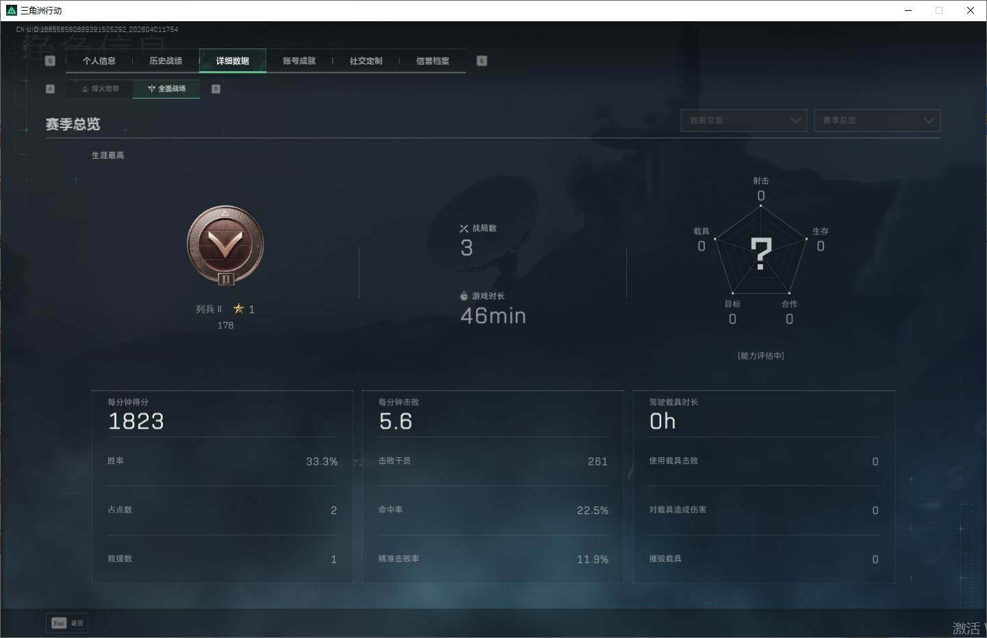Click the gold star rank icon

(x=238, y=309)
